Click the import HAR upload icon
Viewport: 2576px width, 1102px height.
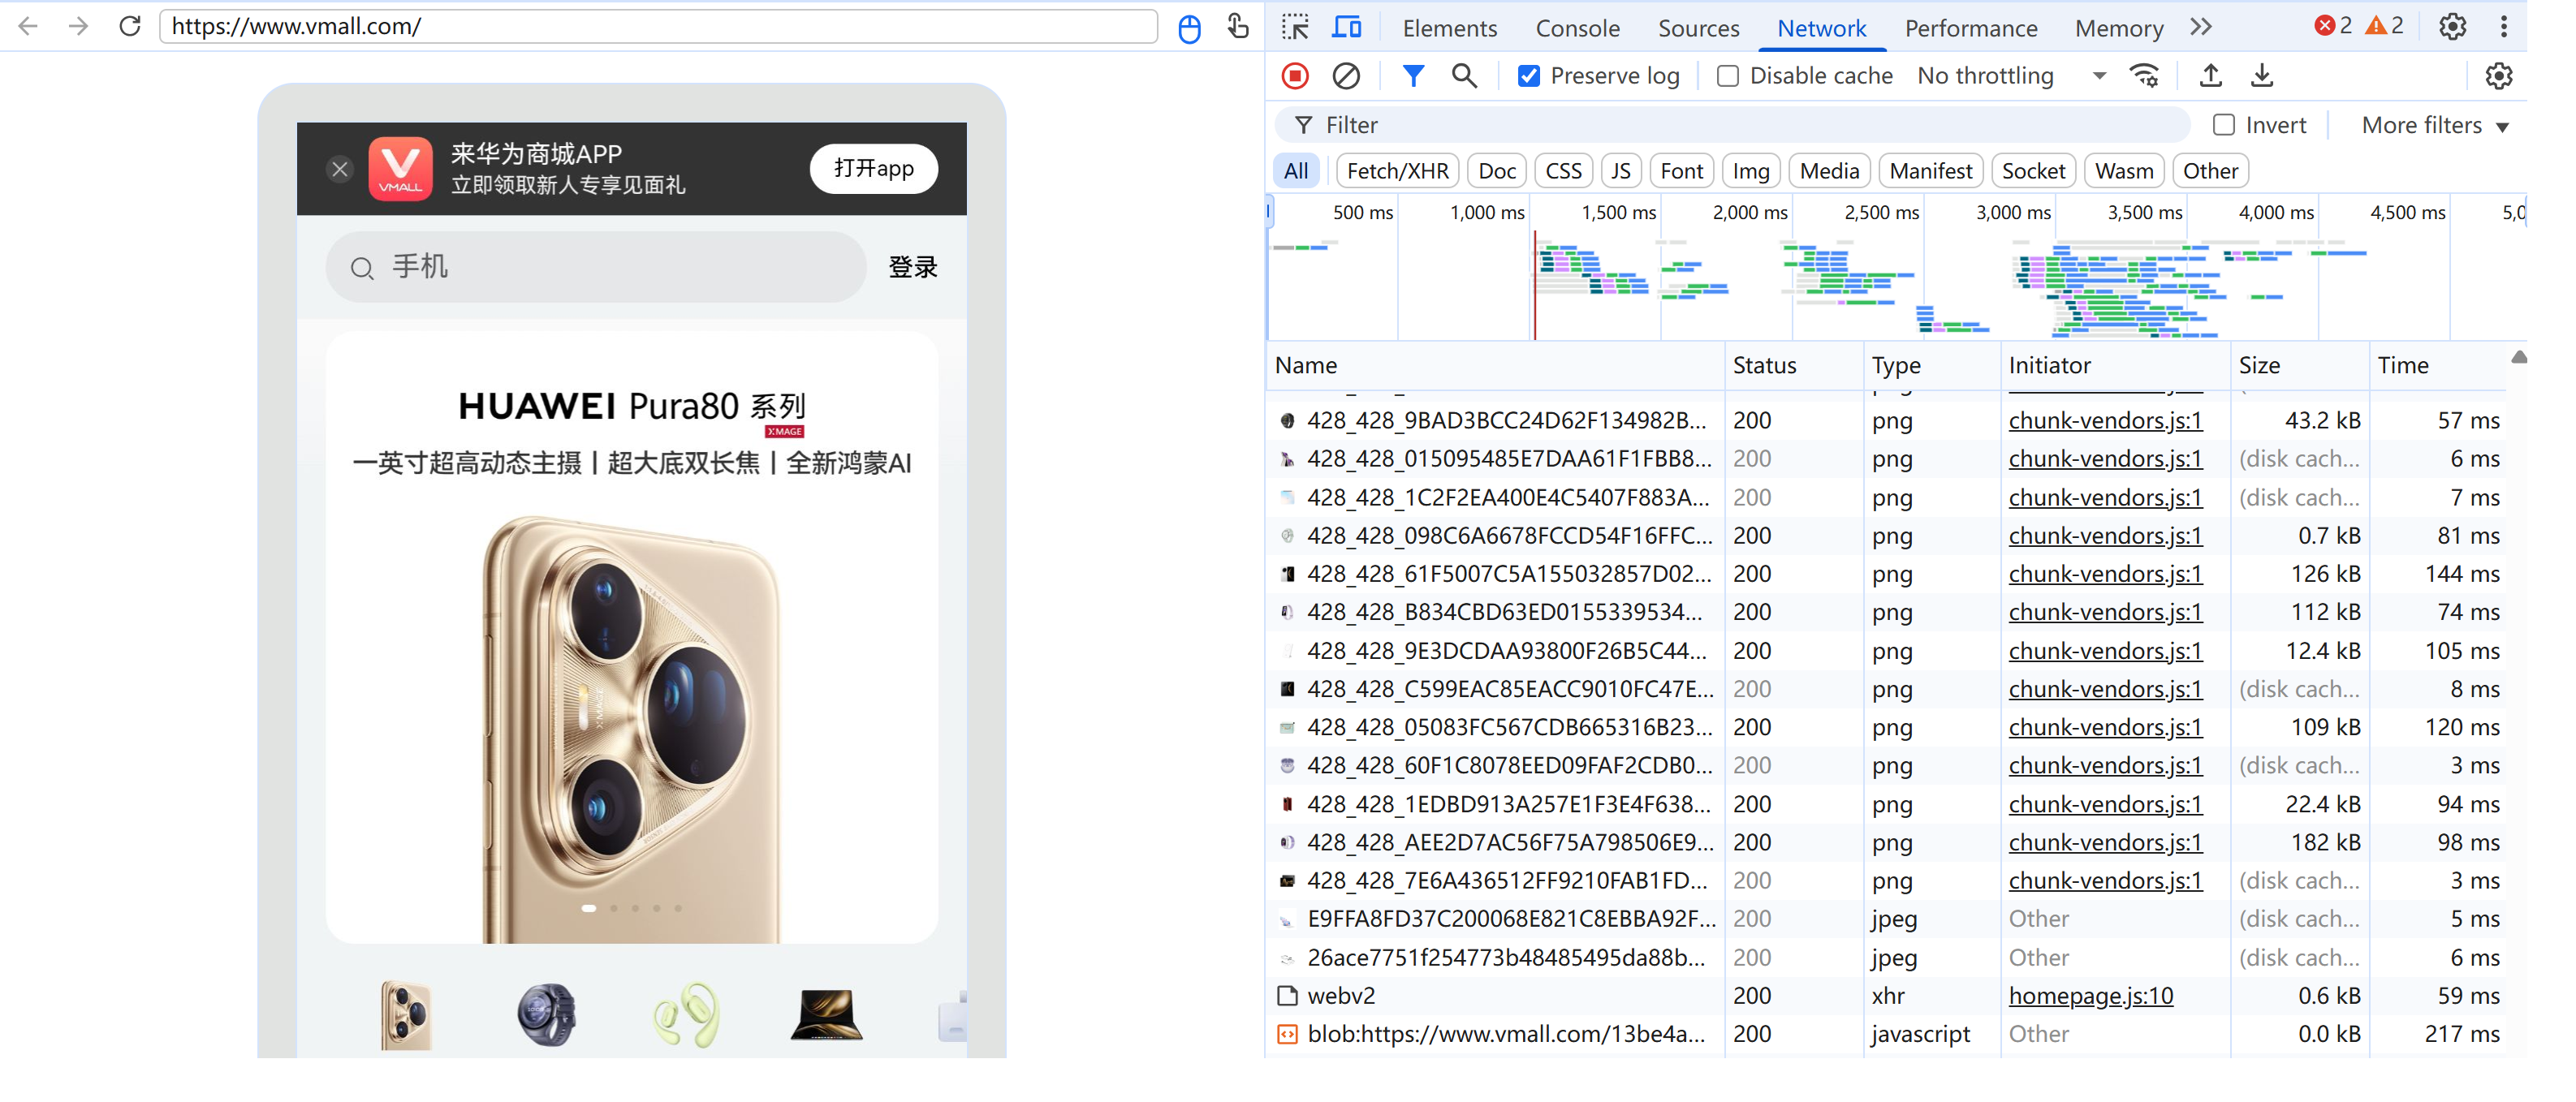(2211, 76)
